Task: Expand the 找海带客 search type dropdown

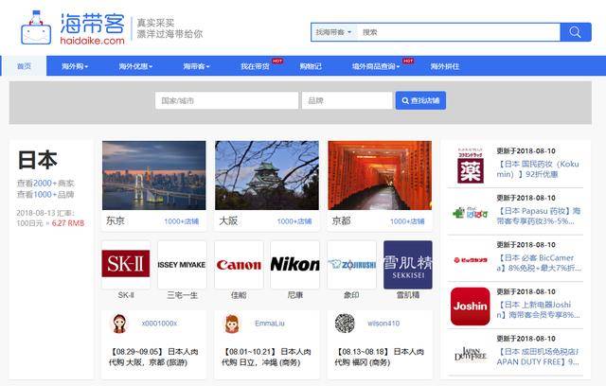Action: tap(334, 32)
